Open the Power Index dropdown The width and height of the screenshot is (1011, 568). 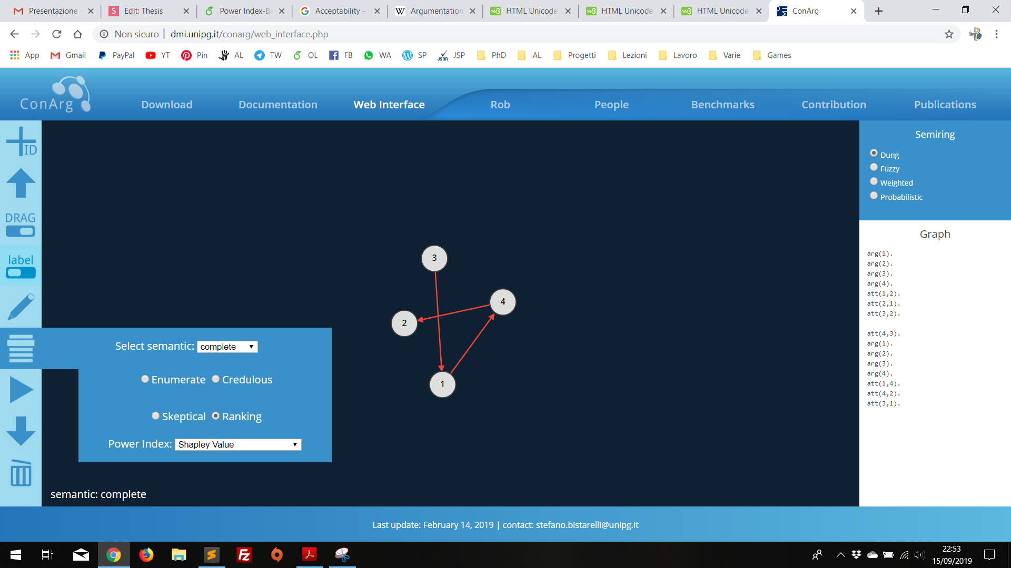click(237, 444)
